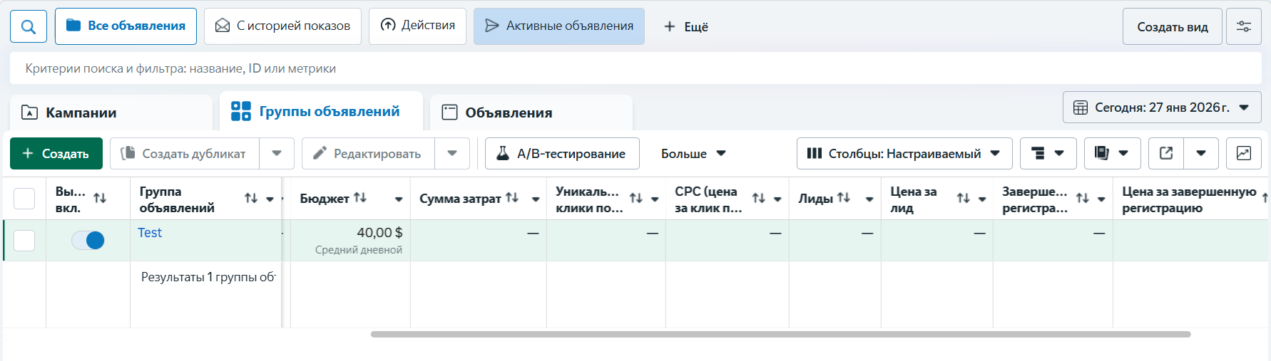Click the search magnifier icon
Viewport: 1271px width, 361px height.
tap(29, 26)
